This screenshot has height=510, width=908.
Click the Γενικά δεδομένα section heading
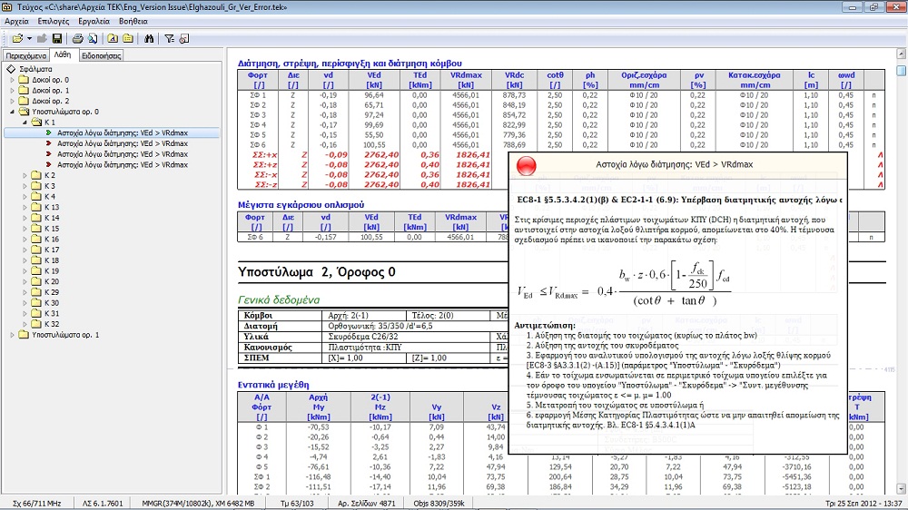point(279,299)
